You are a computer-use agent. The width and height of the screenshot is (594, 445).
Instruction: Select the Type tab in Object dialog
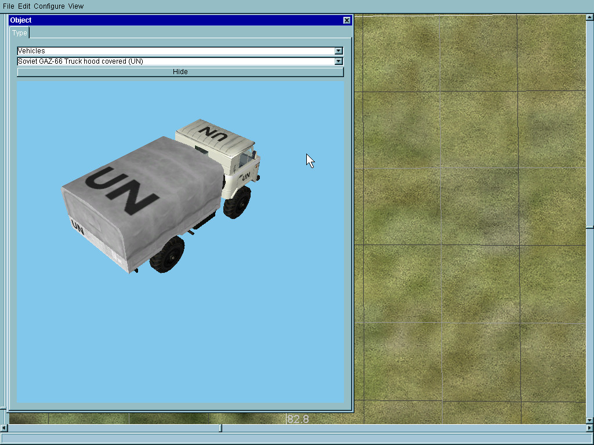(x=19, y=33)
